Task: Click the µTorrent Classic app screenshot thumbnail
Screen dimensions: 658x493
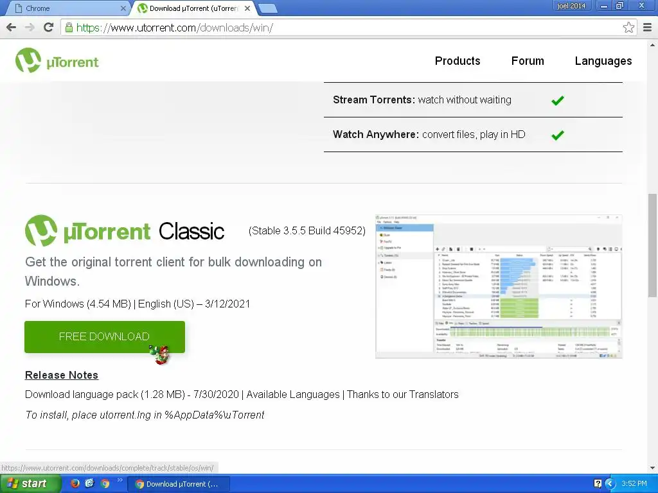Action: coord(499,286)
